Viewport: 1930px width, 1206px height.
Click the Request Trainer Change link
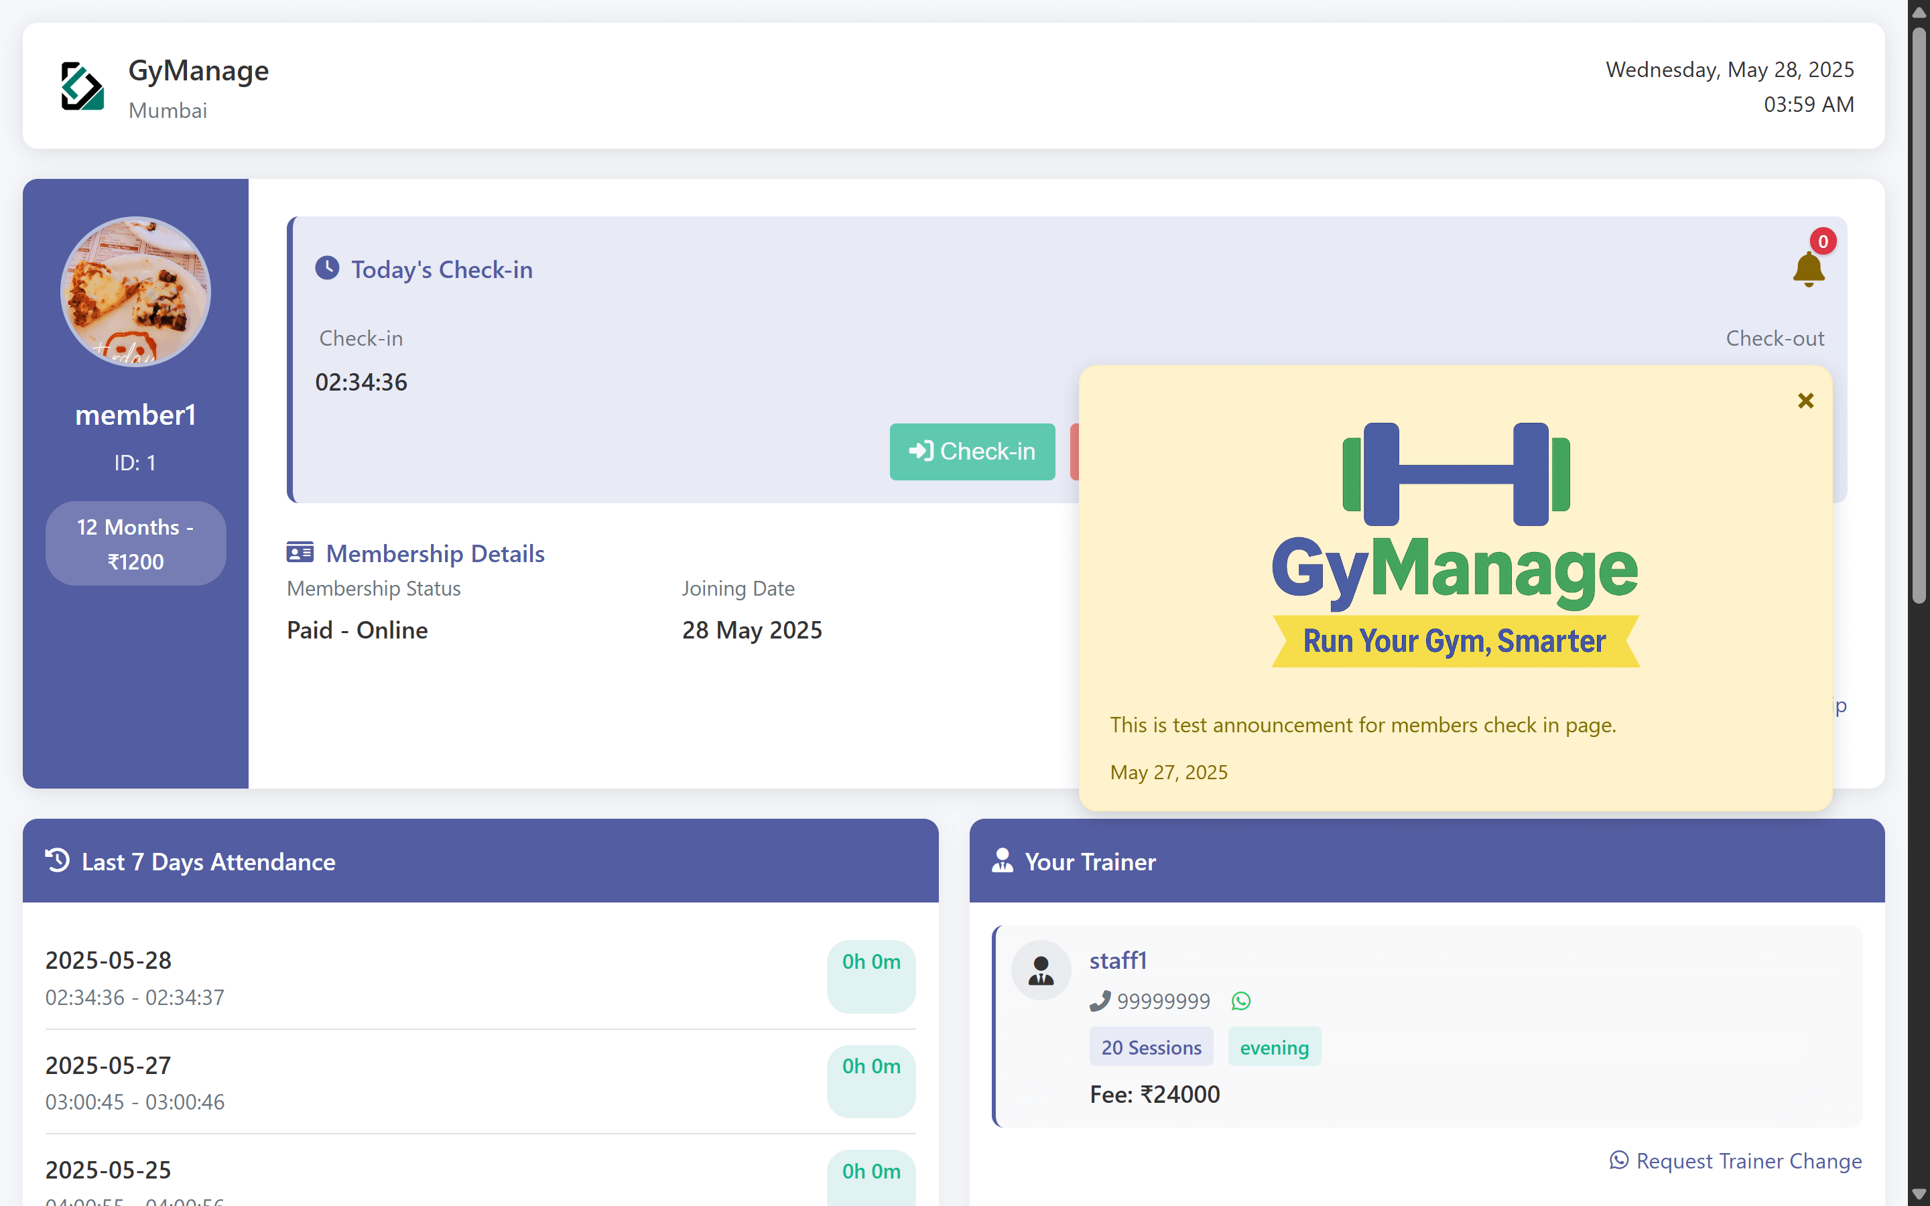tap(1736, 1160)
